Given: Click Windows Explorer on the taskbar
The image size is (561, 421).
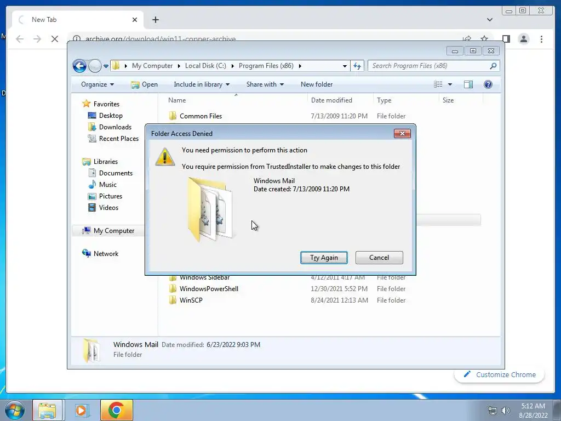Looking at the screenshot, I should 47,410.
